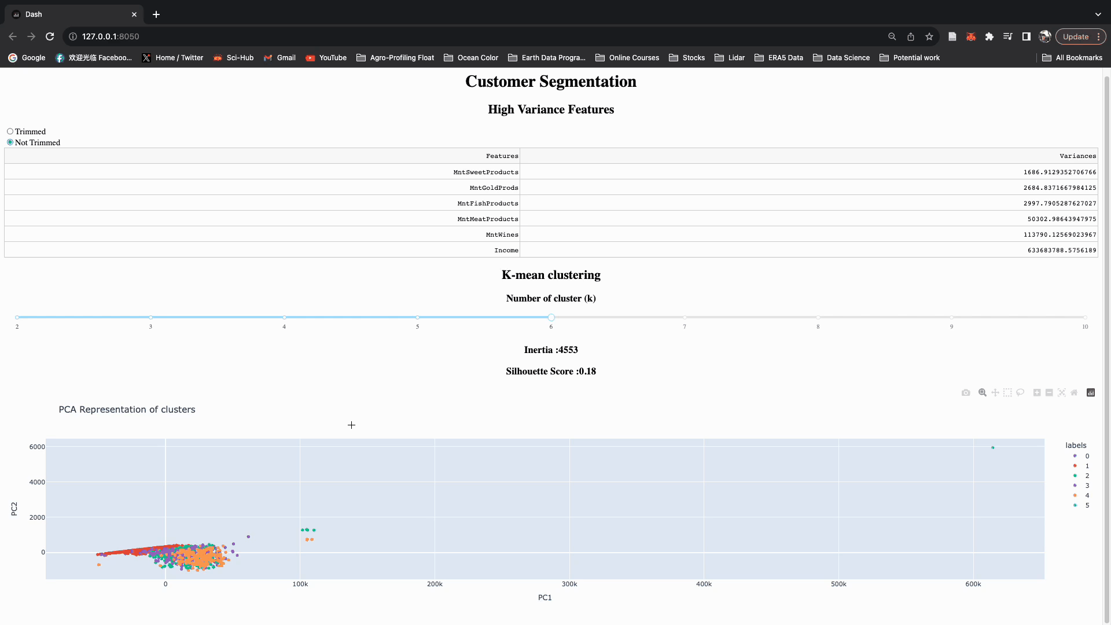Toggle label 4 in plot legend
The height and width of the screenshot is (625, 1111).
[1081, 495]
